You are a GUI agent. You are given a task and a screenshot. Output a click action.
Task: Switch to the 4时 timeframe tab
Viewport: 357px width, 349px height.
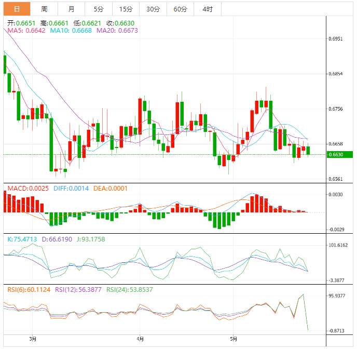click(207, 9)
